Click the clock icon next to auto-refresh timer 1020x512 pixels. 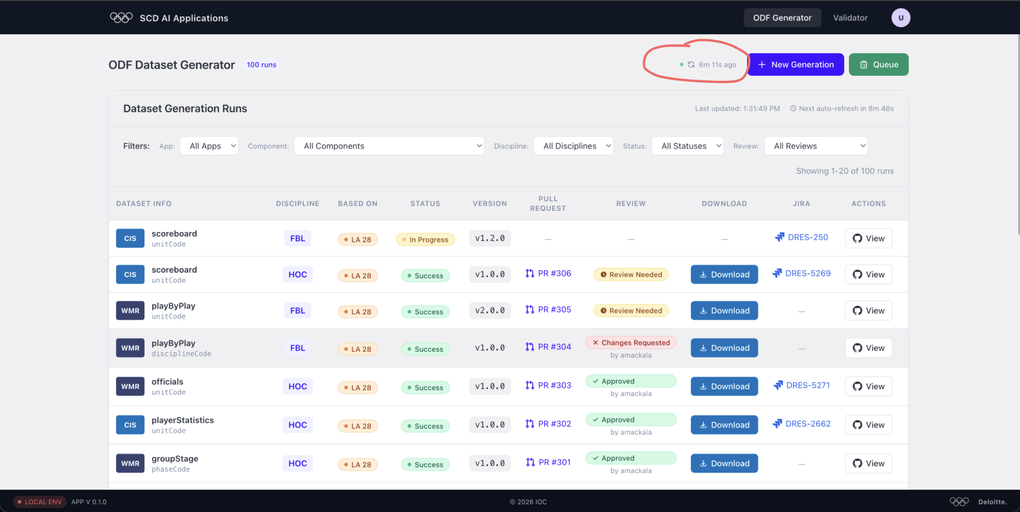point(793,109)
